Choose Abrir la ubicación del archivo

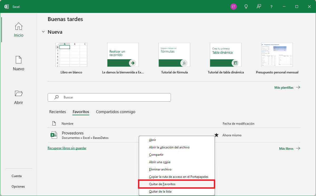point(177,147)
